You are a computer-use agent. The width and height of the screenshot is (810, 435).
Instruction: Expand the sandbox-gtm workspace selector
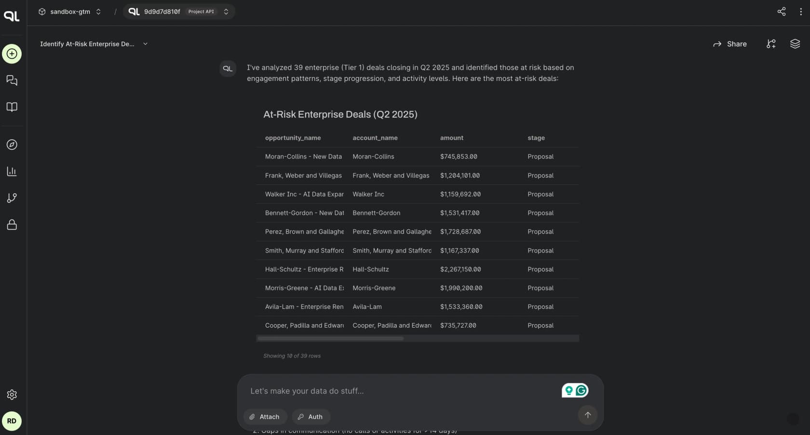pos(70,12)
